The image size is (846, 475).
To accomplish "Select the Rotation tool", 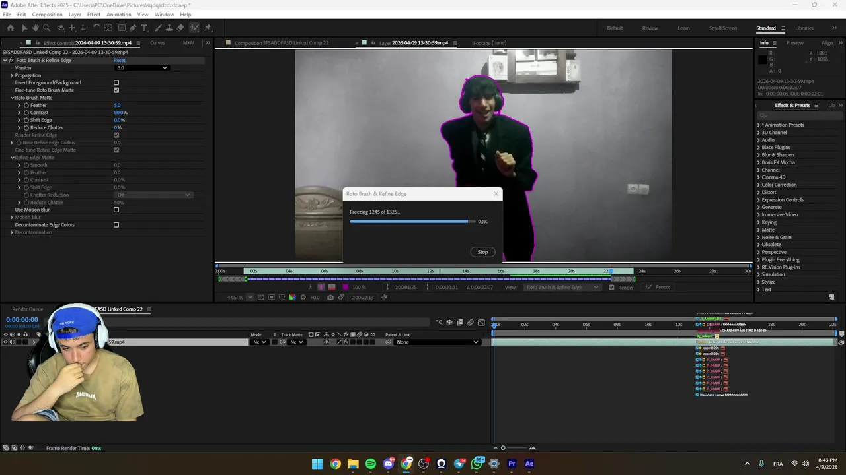I will click(x=96, y=28).
